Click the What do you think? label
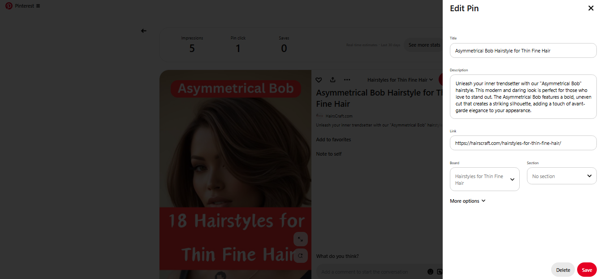Image resolution: width=604 pixels, height=279 pixels. pyautogui.click(x=337, y=256)
